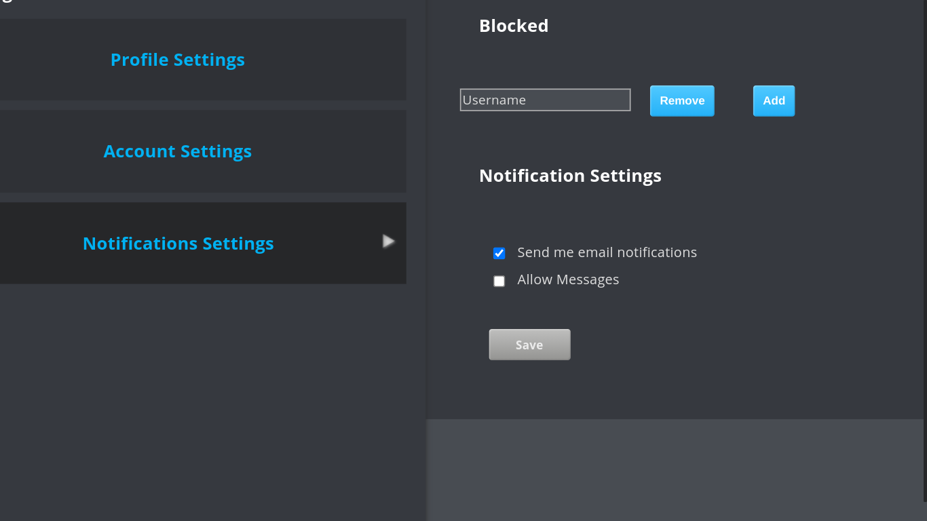The width and height of the screenshot is (927, 521).
Task: Click the Blocked section heading
Action: (514, 26)
